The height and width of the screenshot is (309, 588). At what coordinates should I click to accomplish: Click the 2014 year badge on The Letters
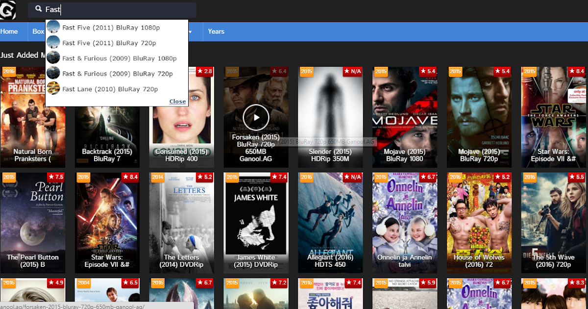coord(158,177)
